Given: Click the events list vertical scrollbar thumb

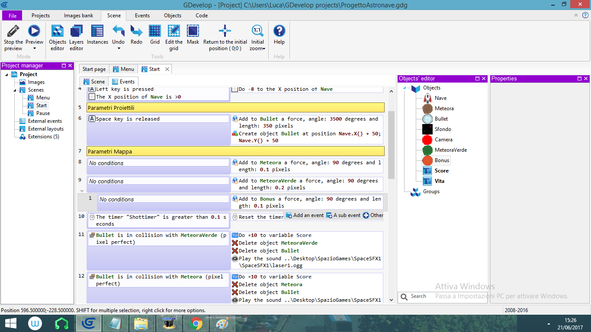Looking at the screenshot, I should [391, 145].
